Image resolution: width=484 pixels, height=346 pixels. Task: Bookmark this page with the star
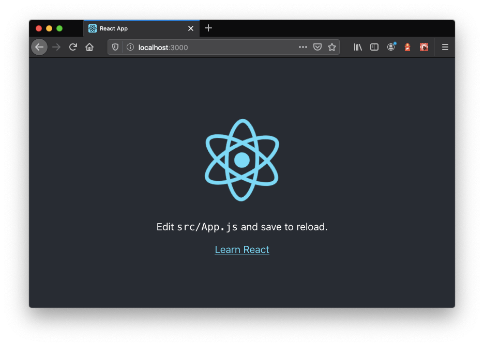click(332, 47)
